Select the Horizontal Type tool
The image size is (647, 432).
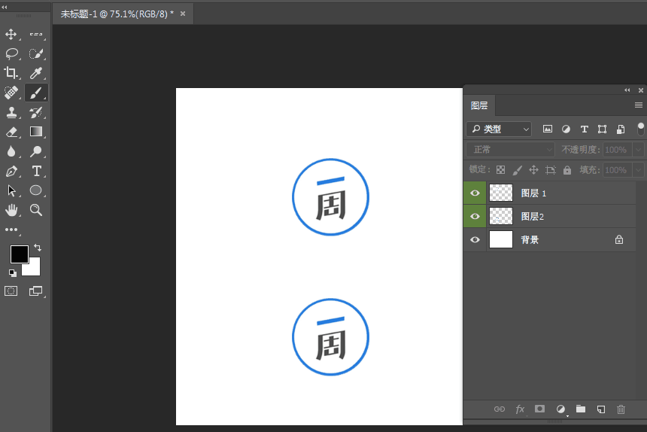point(36,171)
